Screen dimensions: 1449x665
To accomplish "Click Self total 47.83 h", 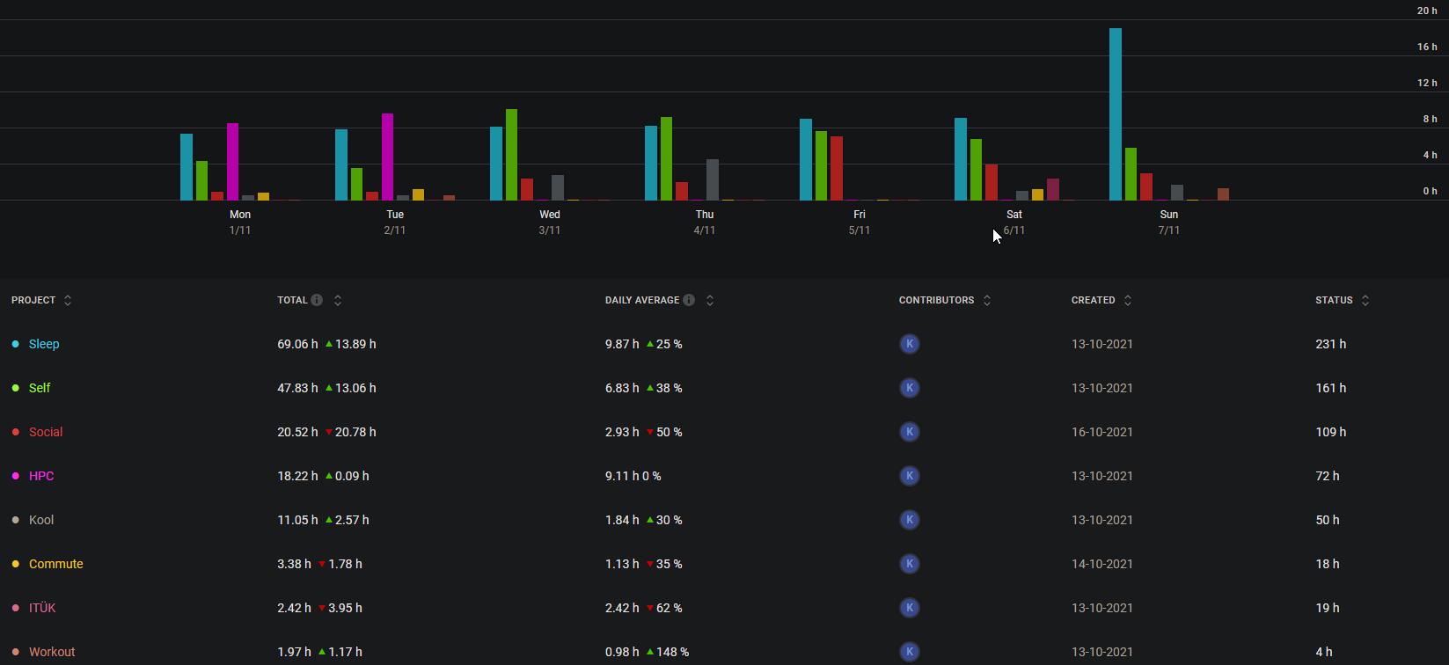I will click(298, 388).
